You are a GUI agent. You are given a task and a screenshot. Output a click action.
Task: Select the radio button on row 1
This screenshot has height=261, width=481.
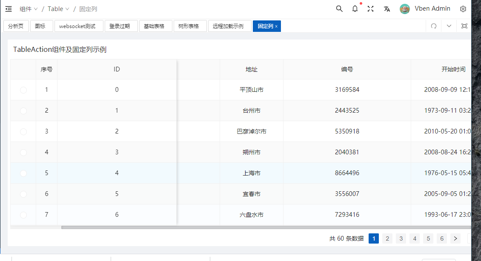23,90
